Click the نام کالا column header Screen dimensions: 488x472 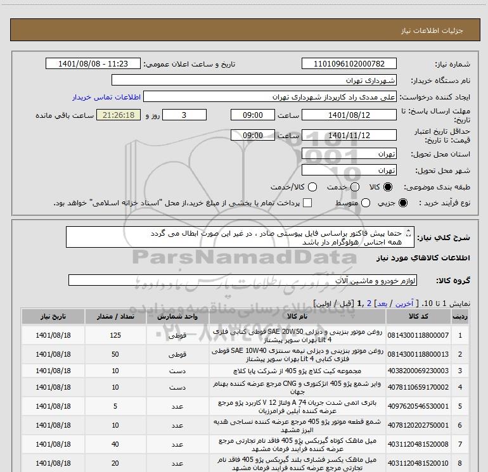(x=297, y=316)
